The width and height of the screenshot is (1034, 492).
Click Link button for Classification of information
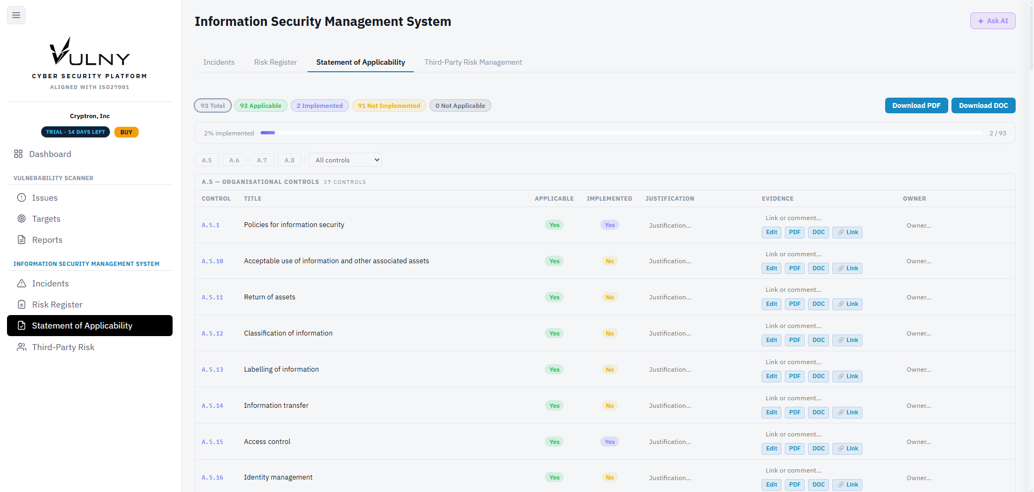tap(847, 340)
